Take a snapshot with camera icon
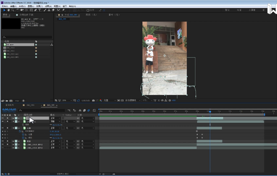 93,100
